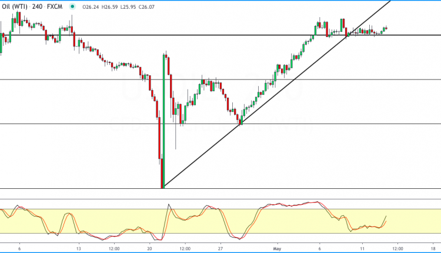This screenshot has width=441, height=253.
Task: Select the topmost black horizontal resistance line
Action: 220,35
